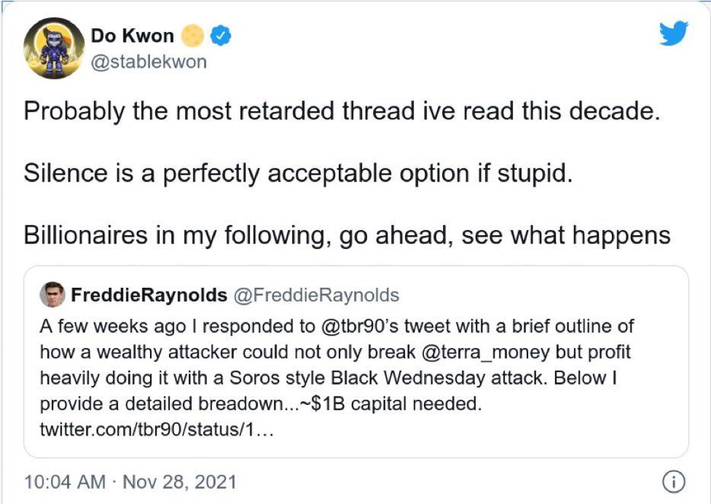Screen dimensions: 711x504
Task: Click the "Probably the most" first line
Action: click(339, 112)
